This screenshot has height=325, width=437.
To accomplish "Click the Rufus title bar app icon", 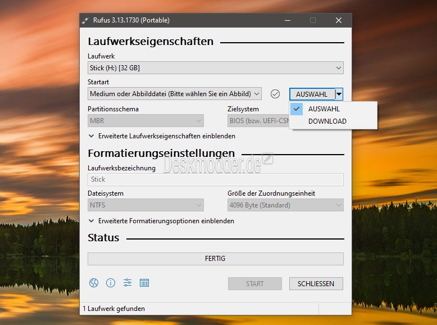I will 85,20.
